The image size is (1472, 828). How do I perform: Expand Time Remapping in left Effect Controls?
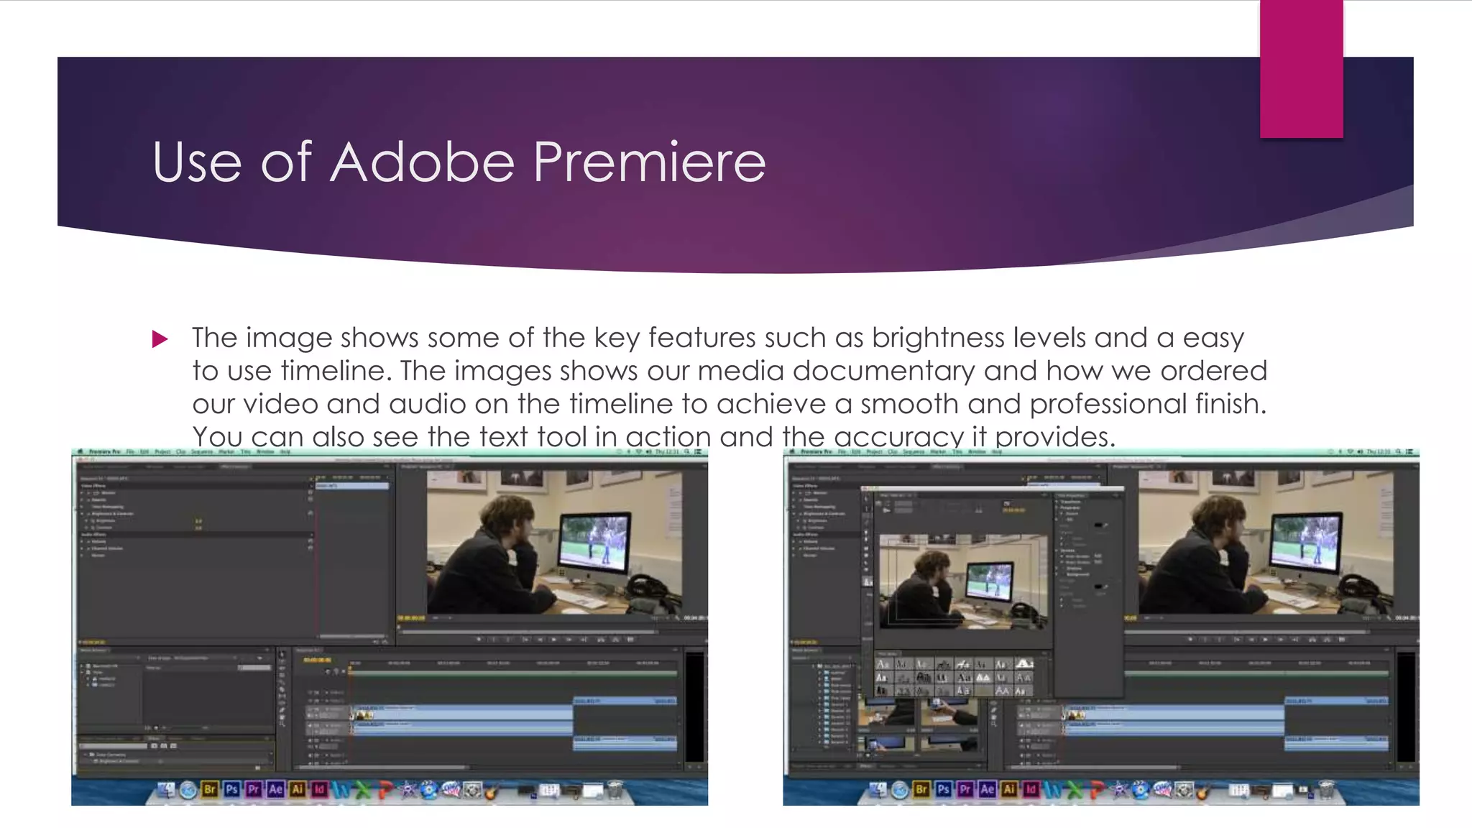tap(82, 507)
